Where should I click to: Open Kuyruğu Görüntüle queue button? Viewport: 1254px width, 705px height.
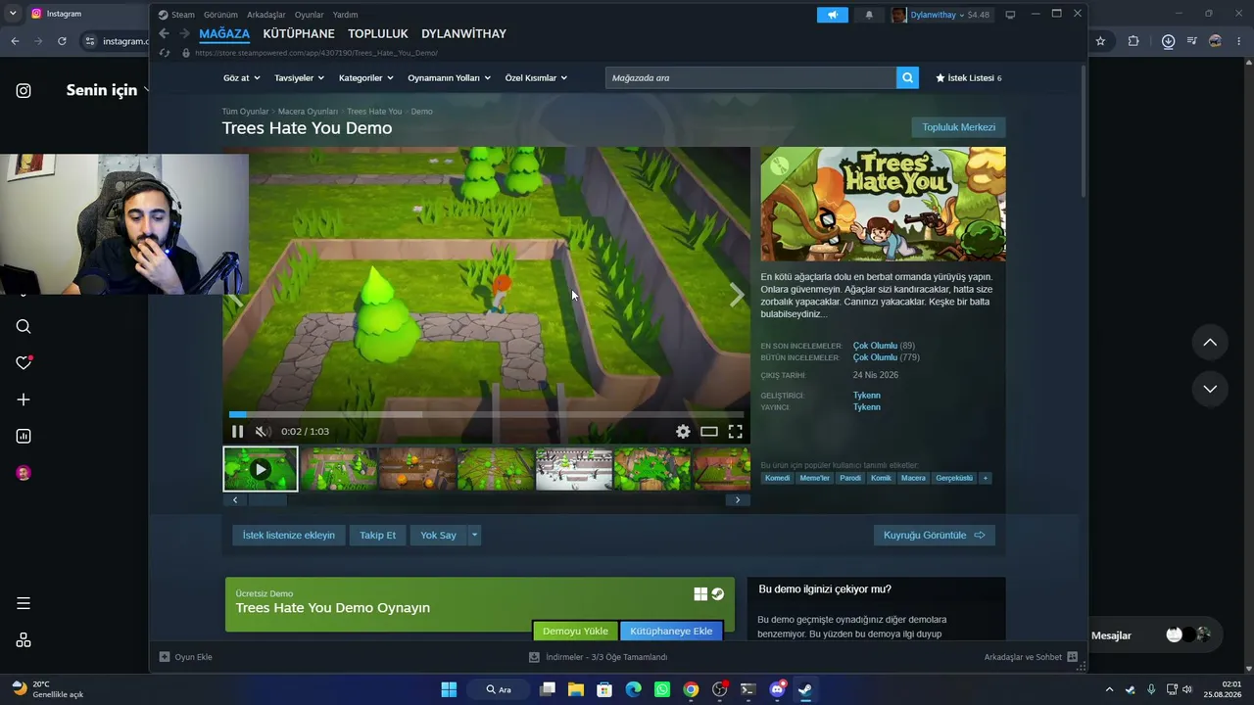pyautogui.click(x=934, y=535)
